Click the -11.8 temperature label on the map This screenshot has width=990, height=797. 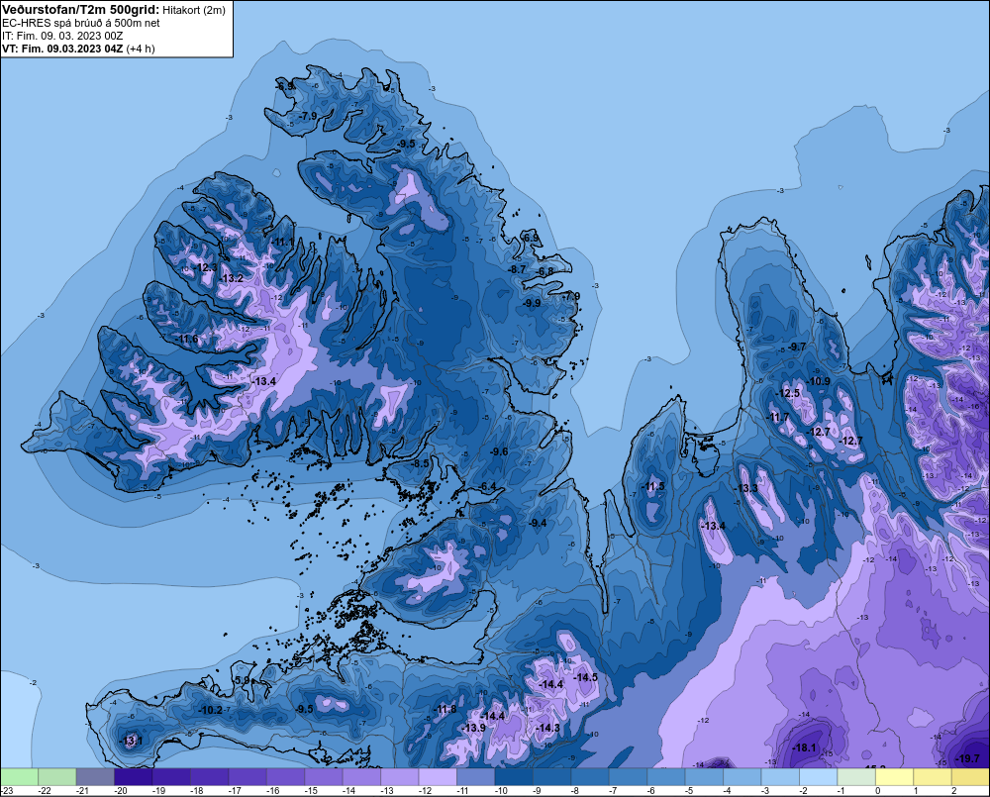(x=445, y=709)
